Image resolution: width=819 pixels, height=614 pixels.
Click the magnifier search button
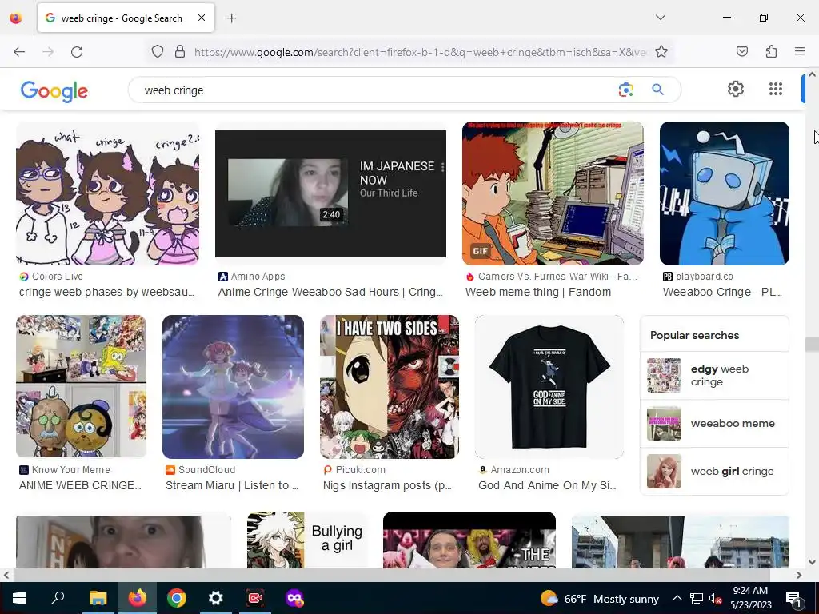[x=657, y=90]
